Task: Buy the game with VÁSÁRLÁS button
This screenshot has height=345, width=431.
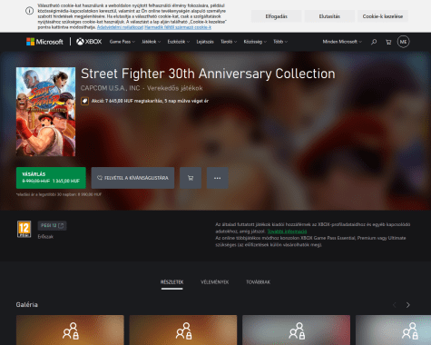Action: [51, 178]
